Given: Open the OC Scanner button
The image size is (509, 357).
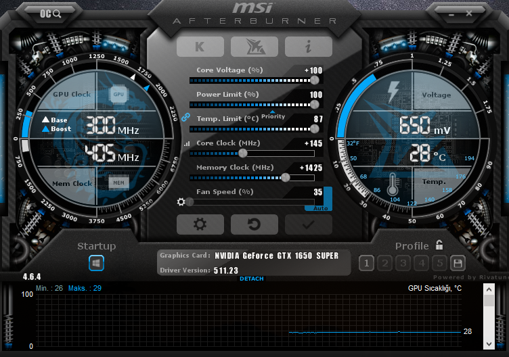Looking at the screenshot, I should point(50,14).
